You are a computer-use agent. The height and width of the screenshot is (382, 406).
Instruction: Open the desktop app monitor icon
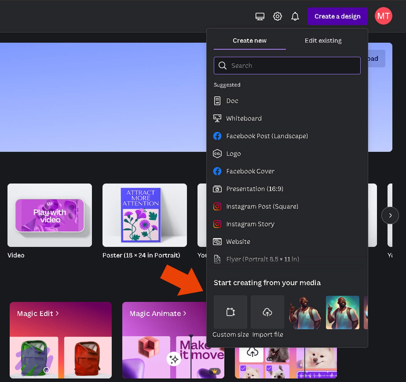click(x=260, y=16)
